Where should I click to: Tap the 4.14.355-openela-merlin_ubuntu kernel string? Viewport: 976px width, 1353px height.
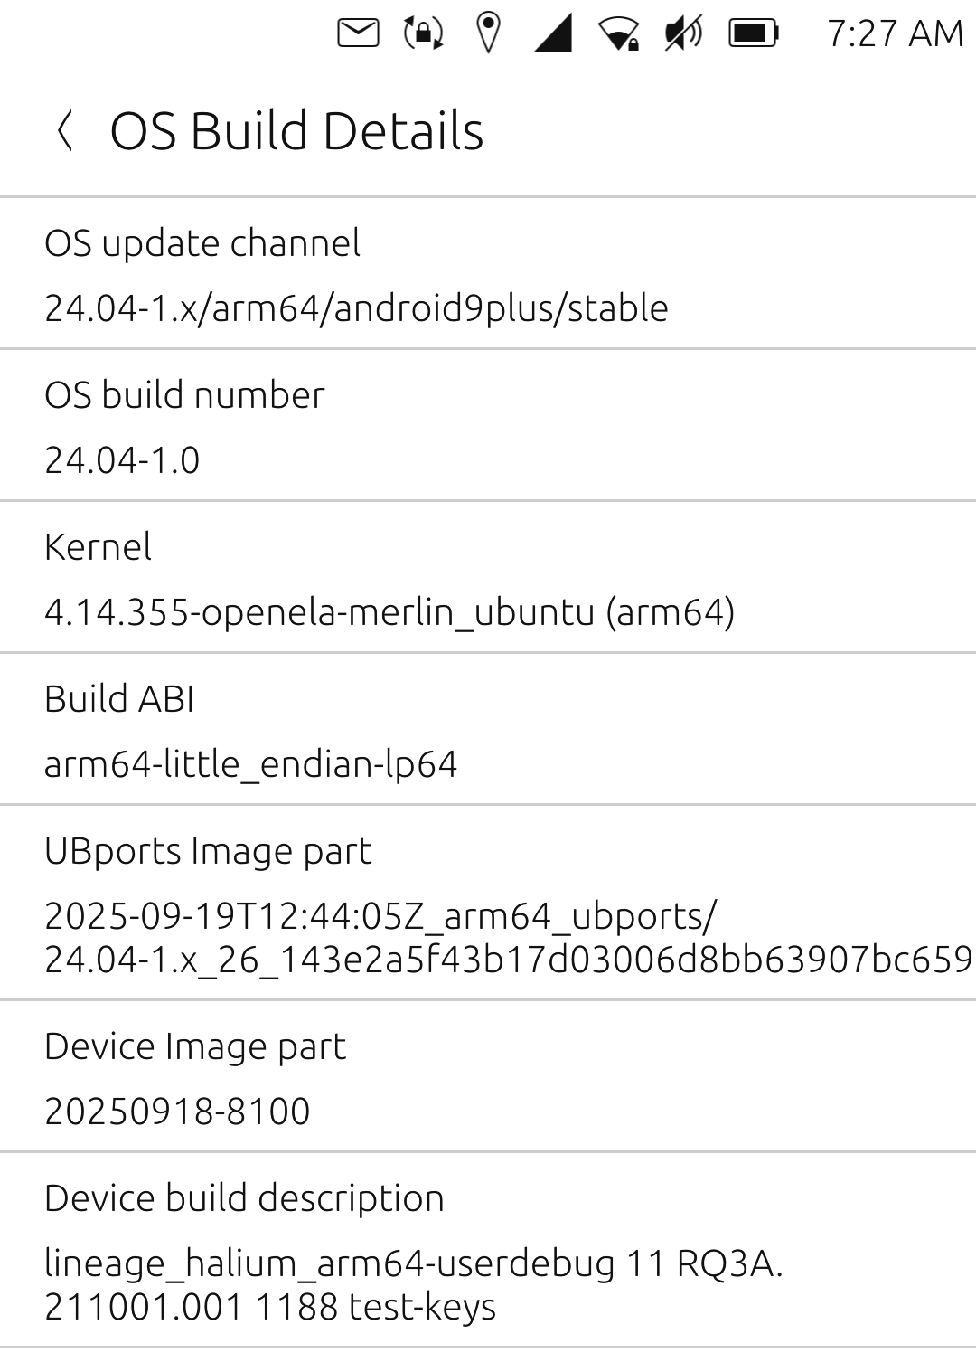pos(389,612)
